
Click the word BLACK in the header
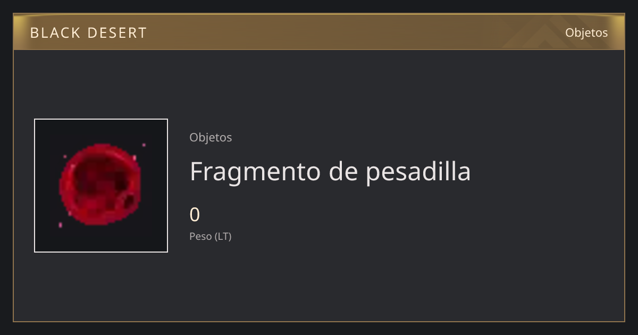coord(55,33)
